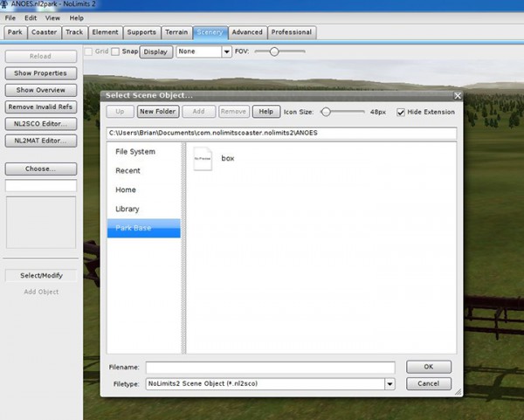Open the None dropdown in toolbar
Viewport: 524px width, 420px height.
pos(227,52)
